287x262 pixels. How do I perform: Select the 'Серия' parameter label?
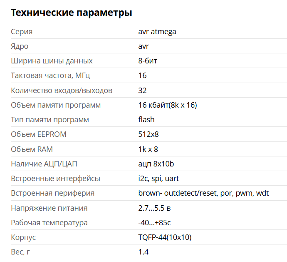point(22,32)
